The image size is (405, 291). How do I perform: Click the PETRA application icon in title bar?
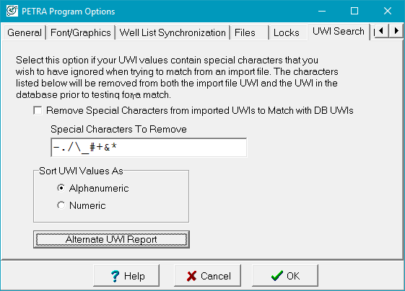coord(12,11)
